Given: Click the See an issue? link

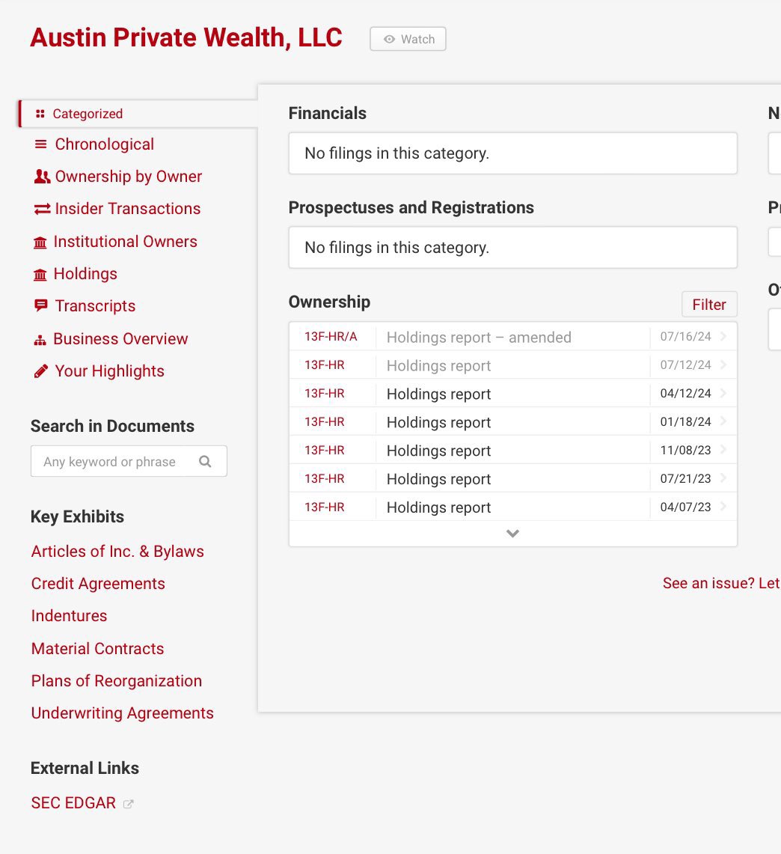Looking at the screenshot, I should pyautogui.click(x=722, y=583).
